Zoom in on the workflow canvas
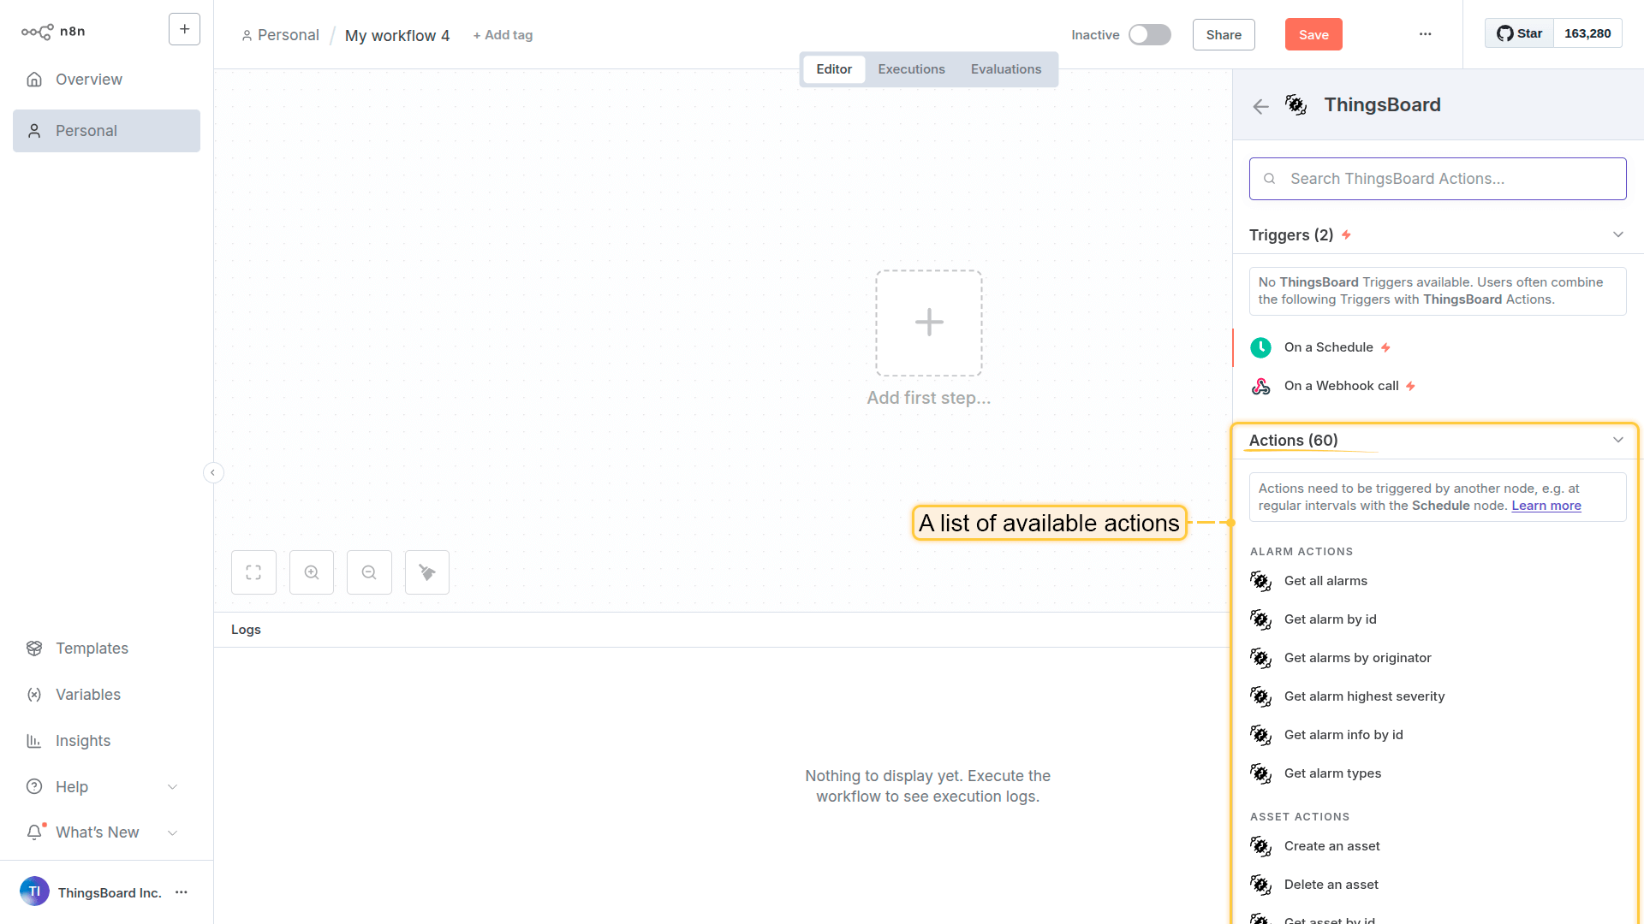This screenshot has width=1644, height=924. pyautogui.click(x=312, y=572)
